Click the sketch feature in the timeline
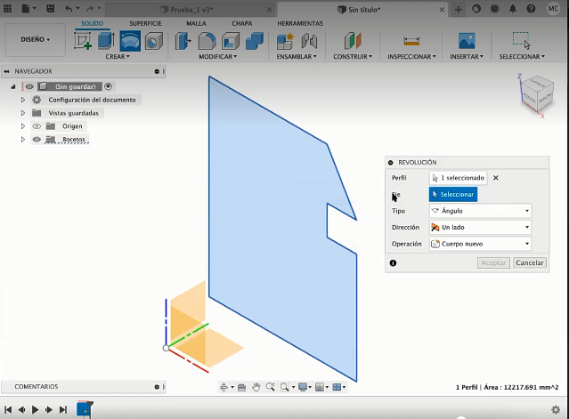This screenshot has width=569, height=419. click(x=85, y=409)
